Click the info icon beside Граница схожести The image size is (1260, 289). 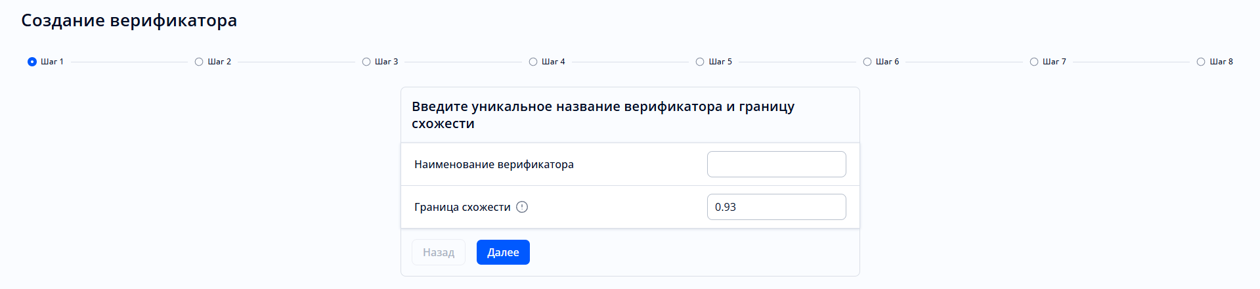coord(522,207)
